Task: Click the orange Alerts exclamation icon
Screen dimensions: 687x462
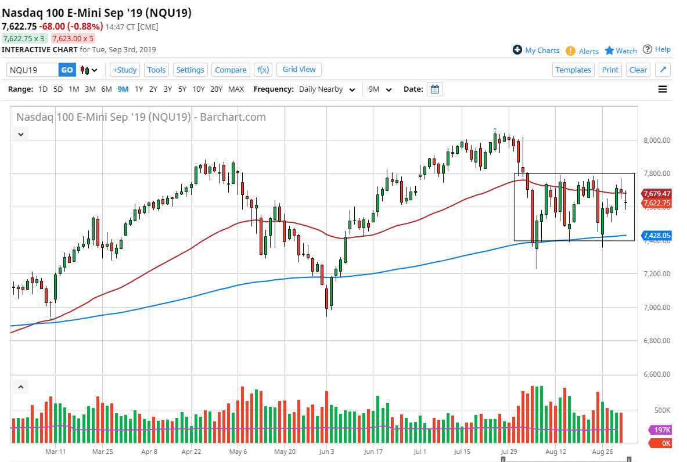Action: click(571, 51)
